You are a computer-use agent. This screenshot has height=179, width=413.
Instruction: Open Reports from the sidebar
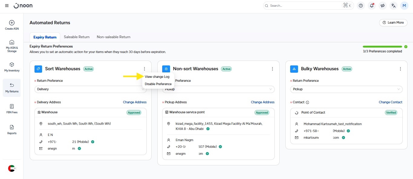(x=12, y=130)
